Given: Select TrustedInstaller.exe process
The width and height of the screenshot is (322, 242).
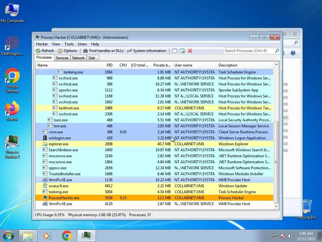Looking at the screenshot, I should pos(154,174).
